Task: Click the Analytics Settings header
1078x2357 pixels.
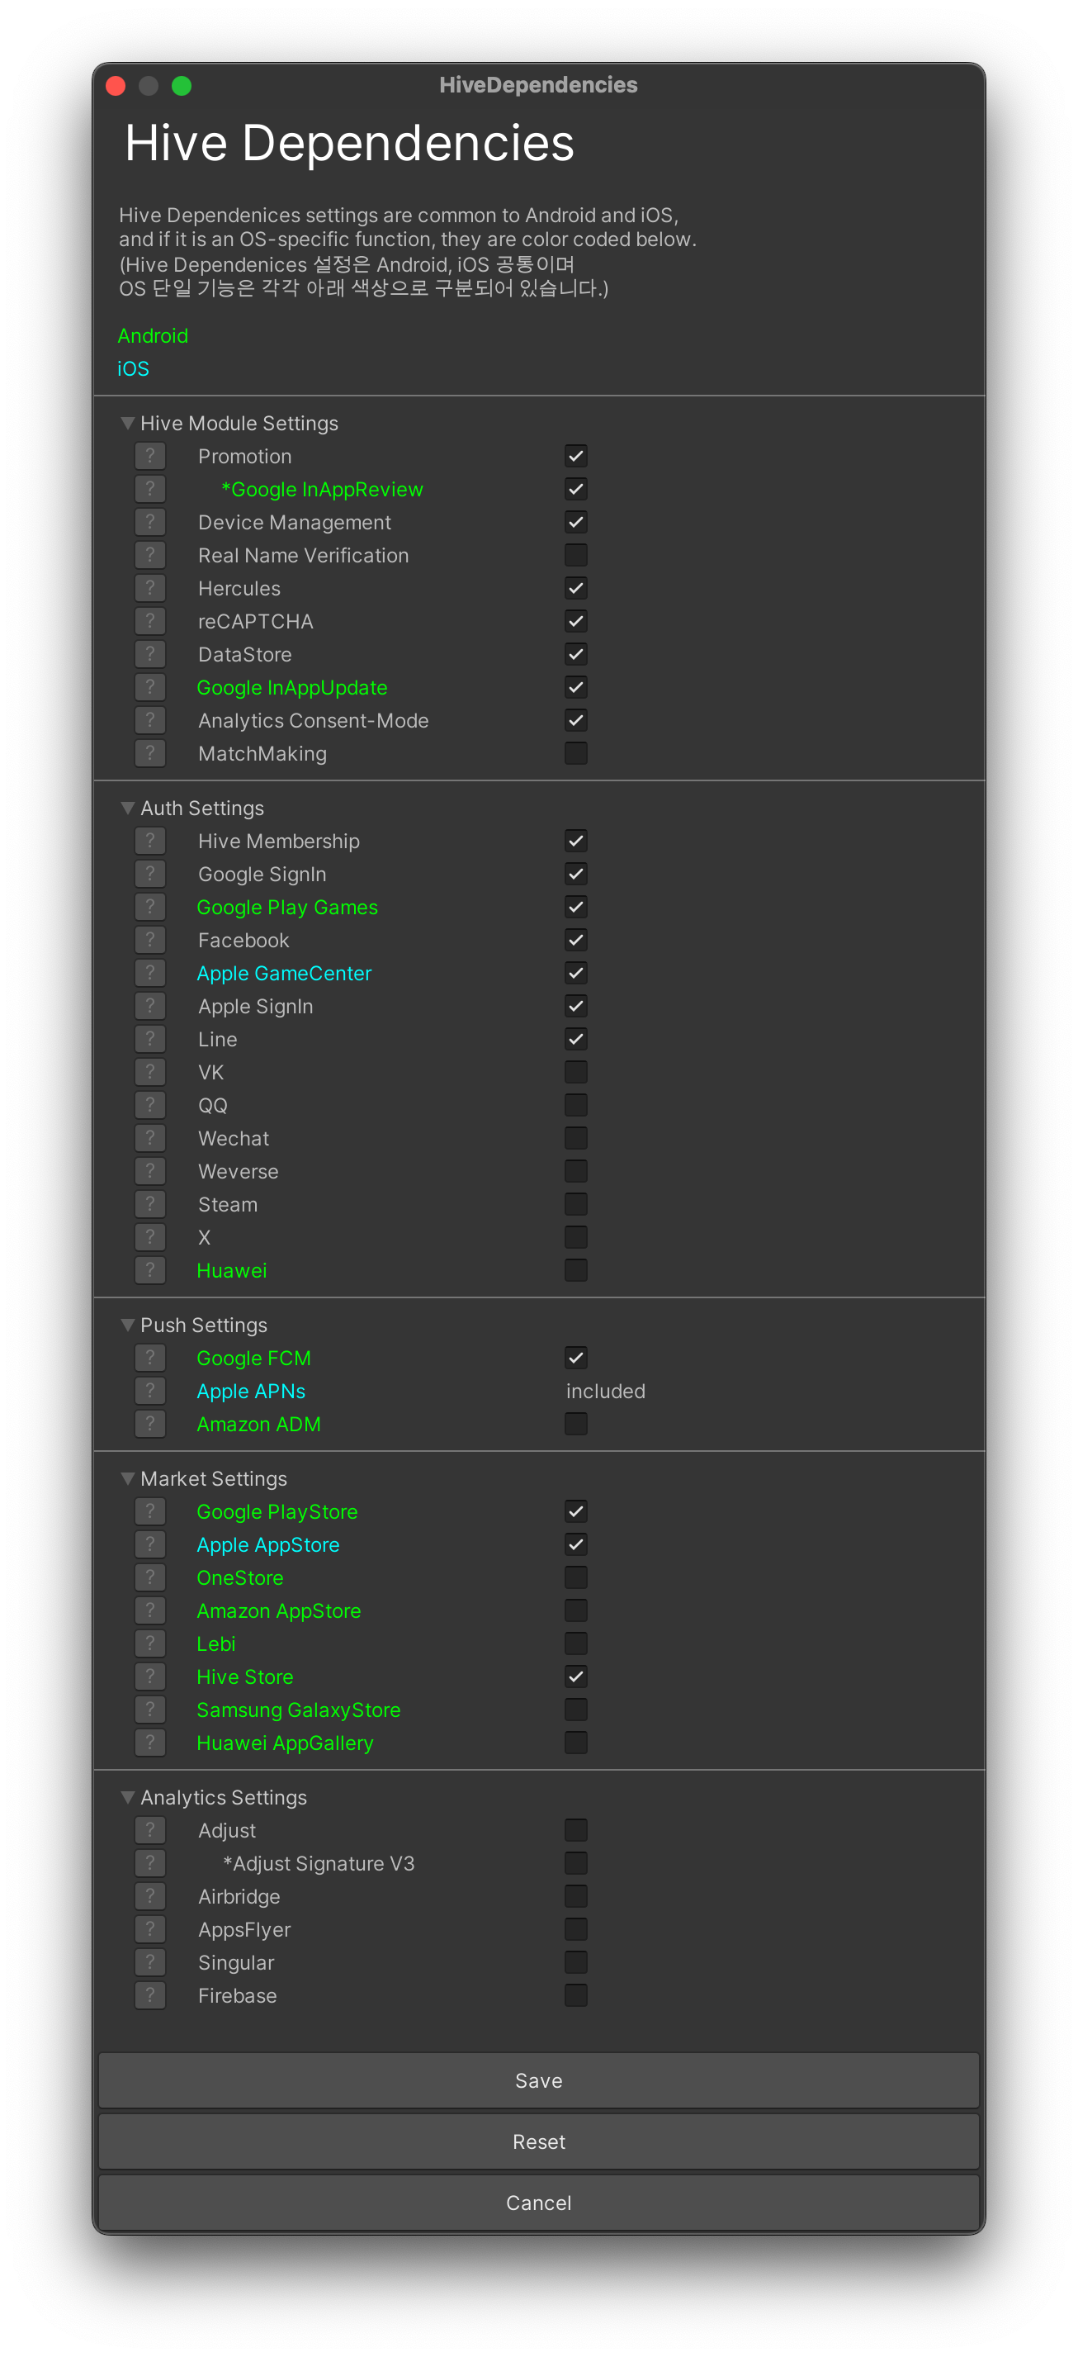Action: coord(214,1797)
